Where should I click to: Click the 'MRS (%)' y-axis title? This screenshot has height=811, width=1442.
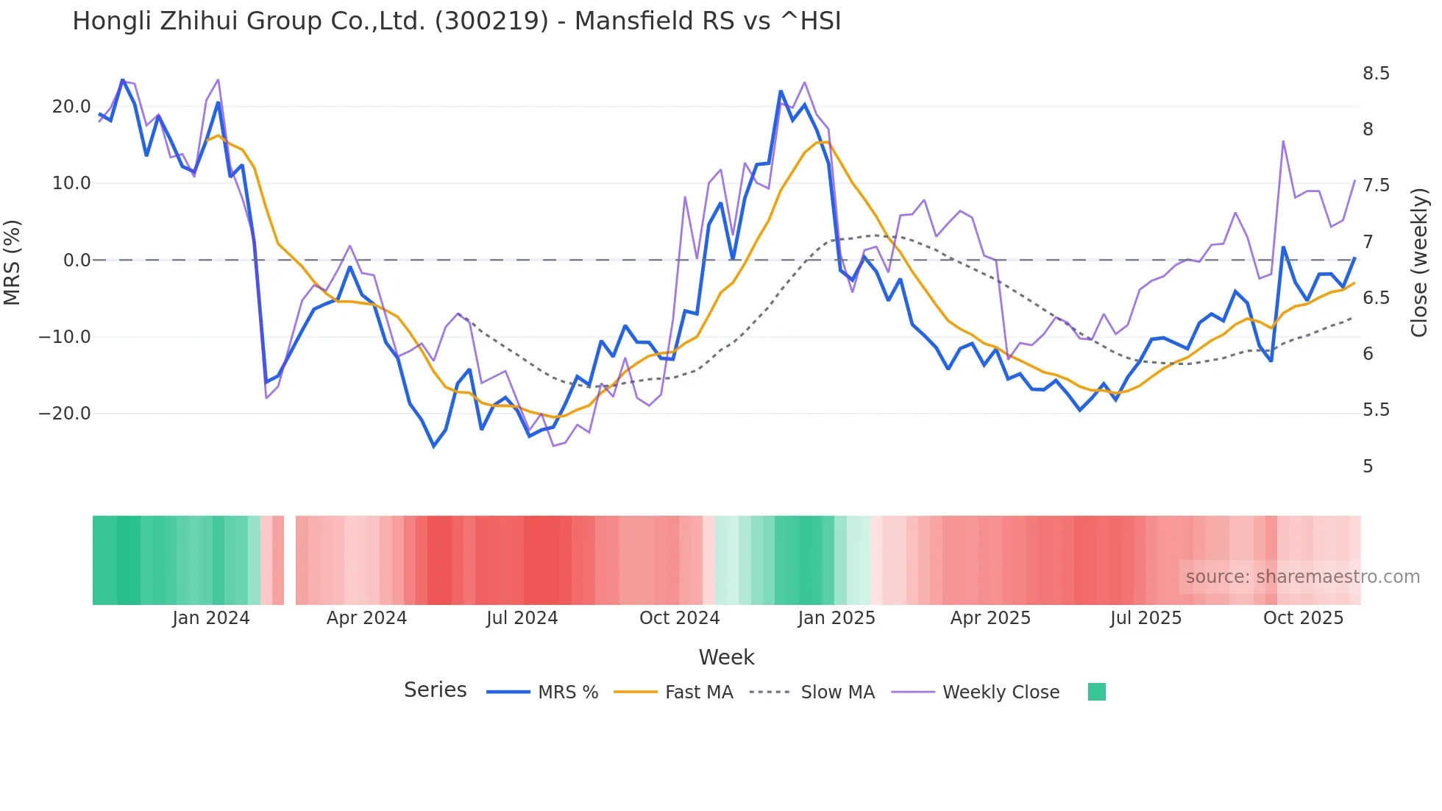coord(12,262)
